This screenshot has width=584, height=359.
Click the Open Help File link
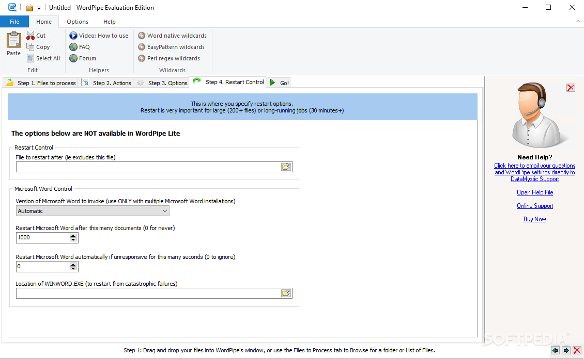click(535, 192)
